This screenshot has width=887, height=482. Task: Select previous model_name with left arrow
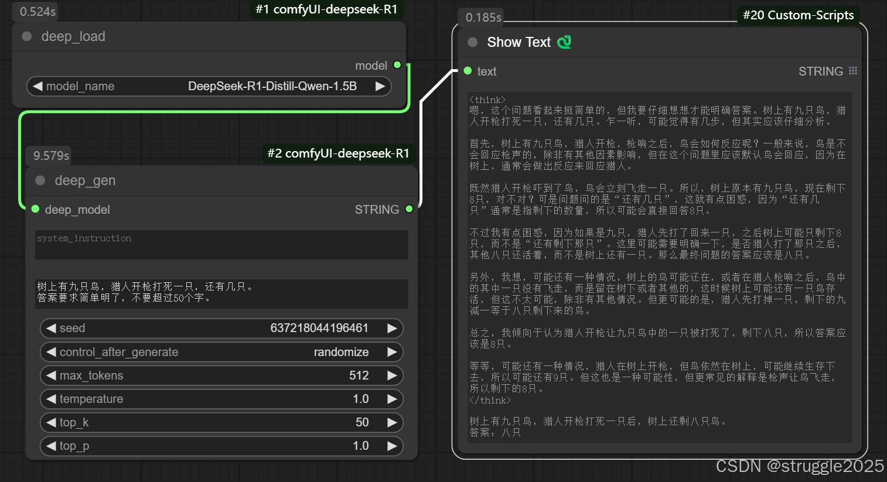pyautogui.click(x=37, y=86)
